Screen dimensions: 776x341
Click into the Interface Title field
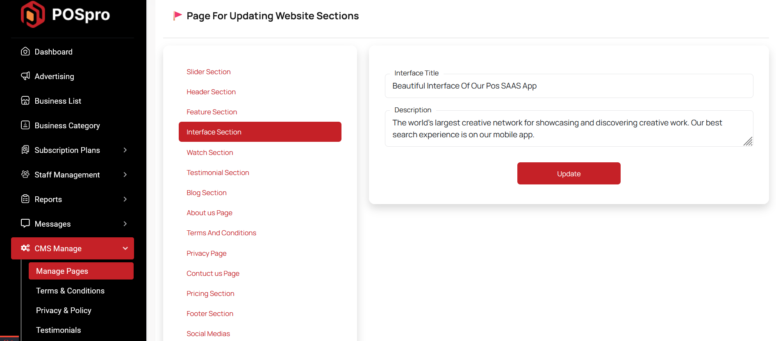[x=569, y=86]
